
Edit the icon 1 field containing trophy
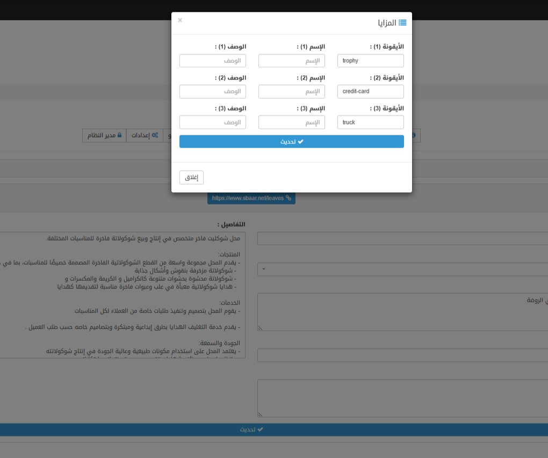[371, 61]
